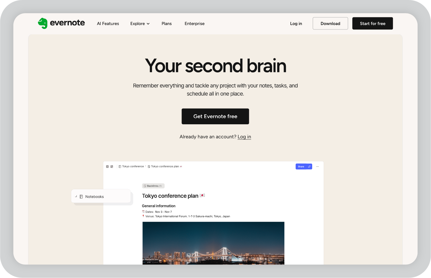This screenshot has width=431, height=278.
Task: Click the Tokyo conference plan breadcrumb
Action: click(165, 167)
